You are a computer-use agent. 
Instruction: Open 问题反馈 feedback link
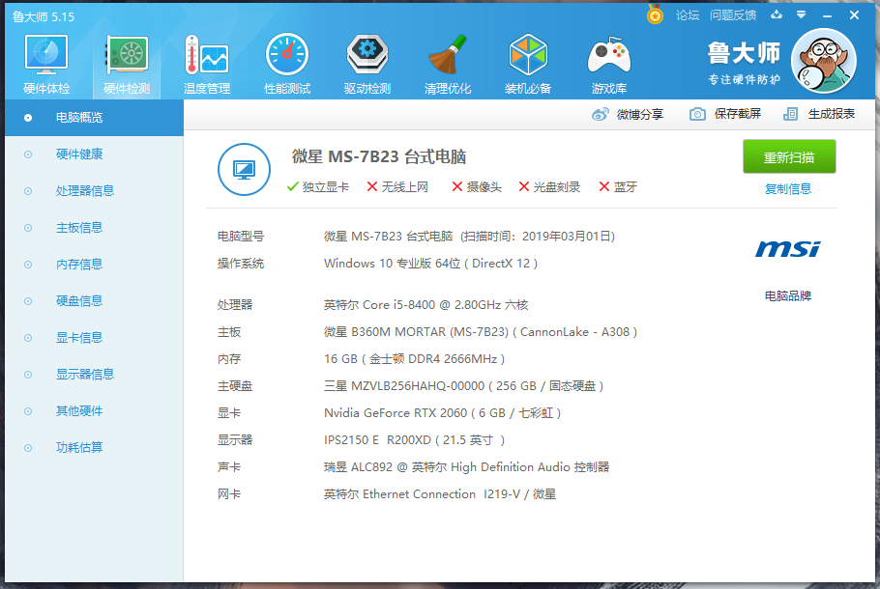tap(733, 15)
